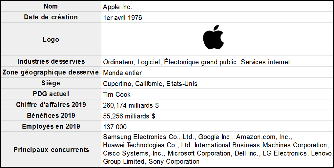
Task: Select the '260,174 milliards $' cell
Action: coord(131,105)
